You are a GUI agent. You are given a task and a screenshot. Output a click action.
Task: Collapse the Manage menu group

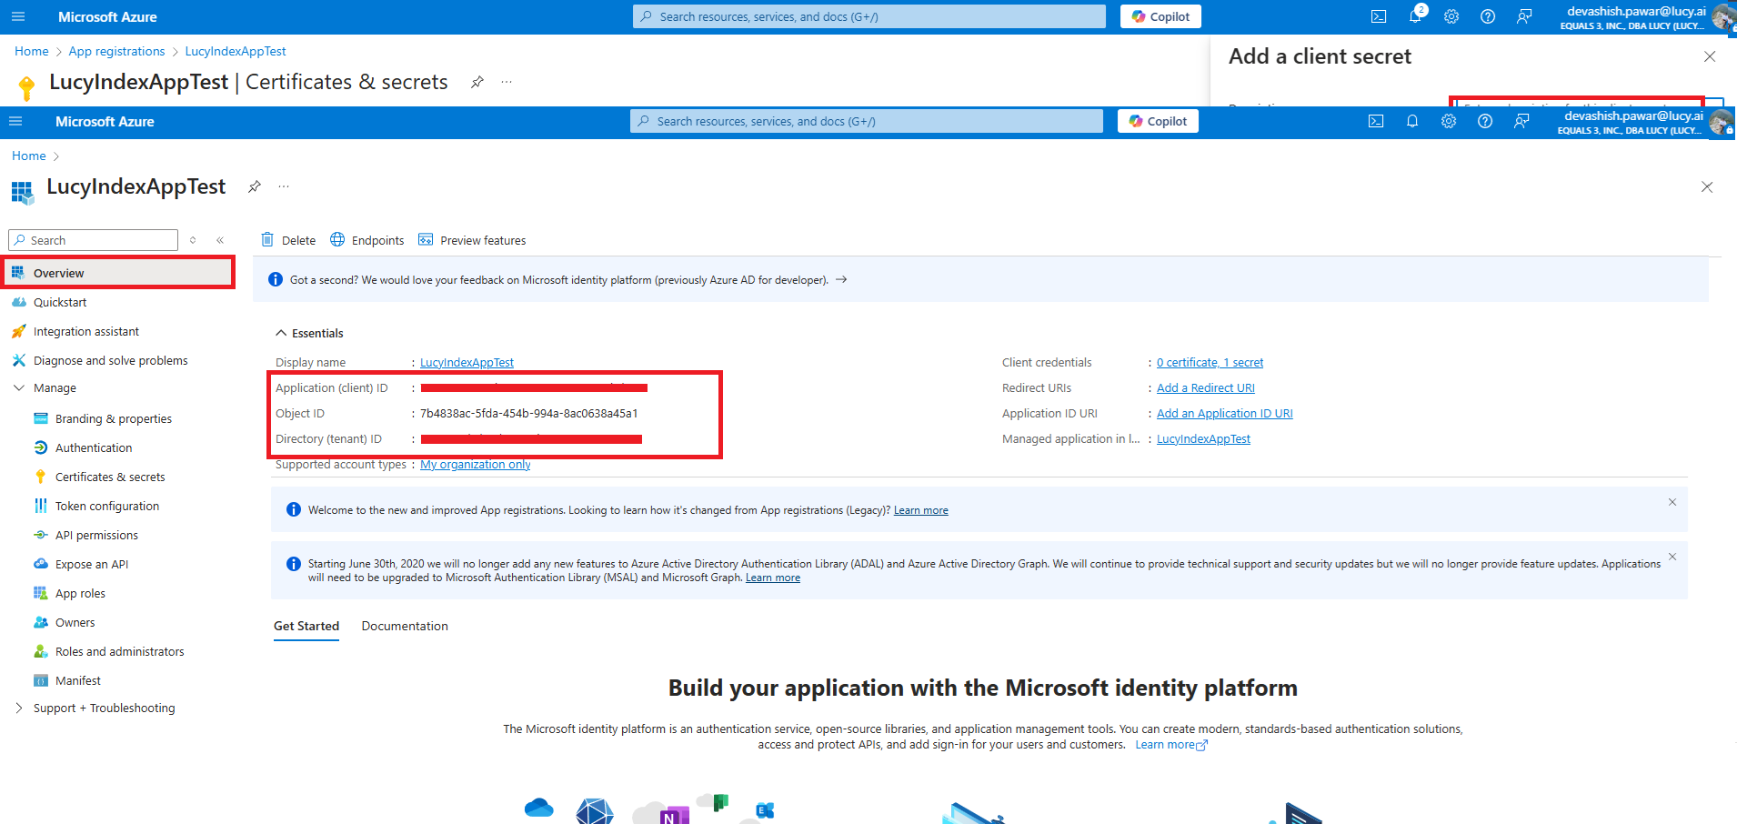(x=19, y=387)
